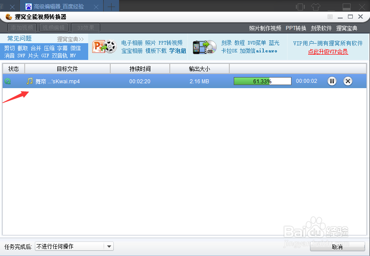Open the 电子相册 link
The height and width of the screenshot is (256, 370).
(132, 43)
